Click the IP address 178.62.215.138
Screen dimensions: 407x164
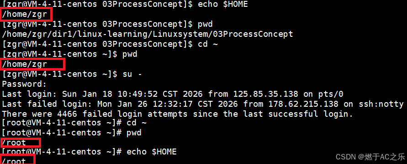303,104
